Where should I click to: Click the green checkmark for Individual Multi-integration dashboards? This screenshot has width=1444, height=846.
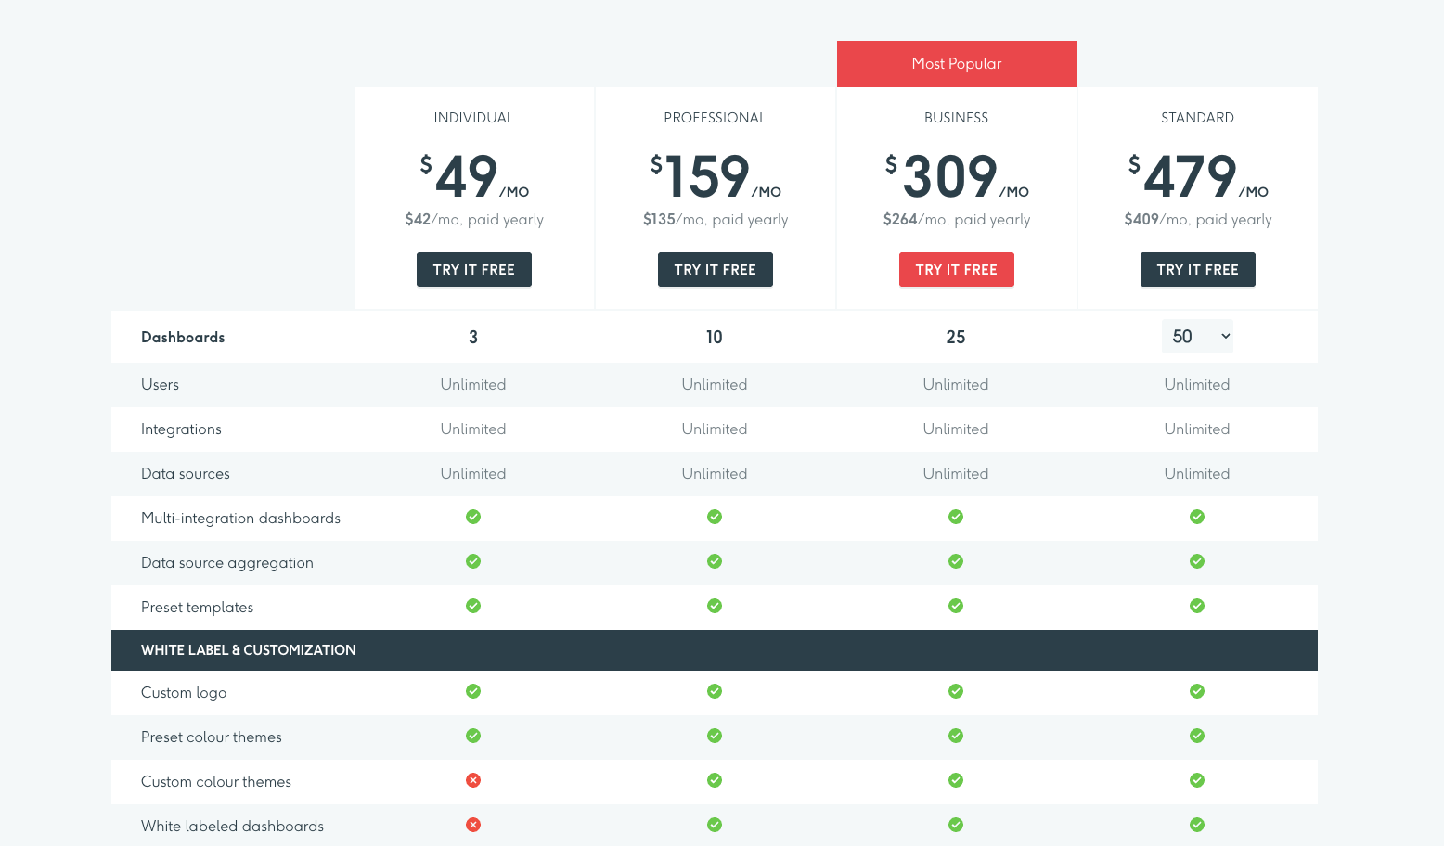(473, 517)
